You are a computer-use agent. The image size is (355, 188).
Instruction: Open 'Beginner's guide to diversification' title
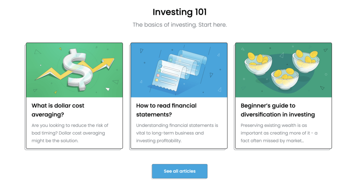click(x=278, y=110)
